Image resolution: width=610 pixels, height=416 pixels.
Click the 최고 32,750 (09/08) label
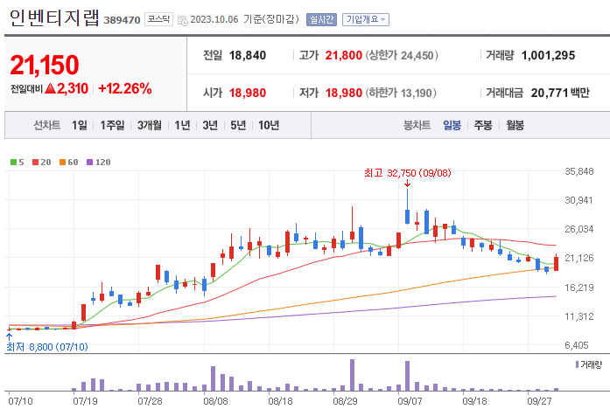408,173
